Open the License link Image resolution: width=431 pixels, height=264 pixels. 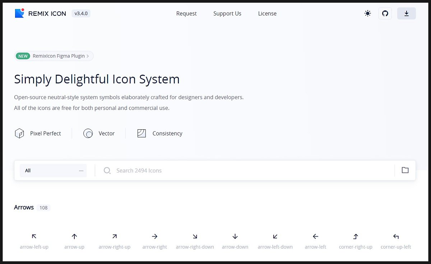[x=267, y=14]
